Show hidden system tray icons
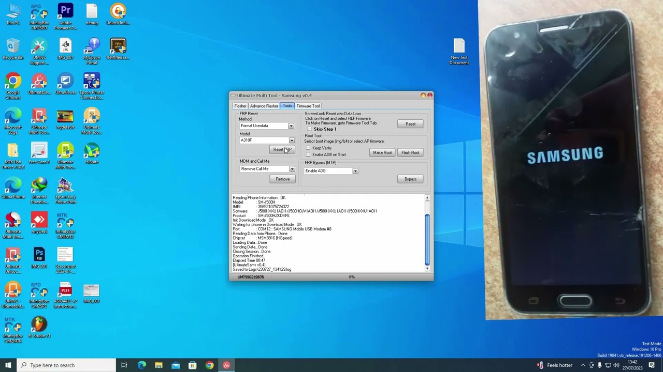The width and height of the screenshot is (663, 372). [x=583, y=365]
